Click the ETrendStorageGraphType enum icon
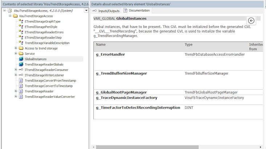The width and height of the screenshot is (266, 149). coord(21,21)
